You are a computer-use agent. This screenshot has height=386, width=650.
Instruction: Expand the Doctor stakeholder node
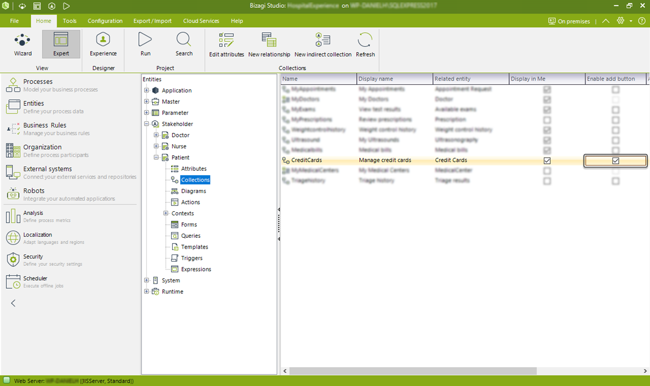pos(156,135)
